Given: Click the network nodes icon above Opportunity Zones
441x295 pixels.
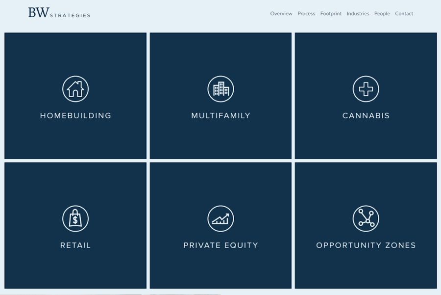Looking at the screenshot, I should click(x=366, y=218).
